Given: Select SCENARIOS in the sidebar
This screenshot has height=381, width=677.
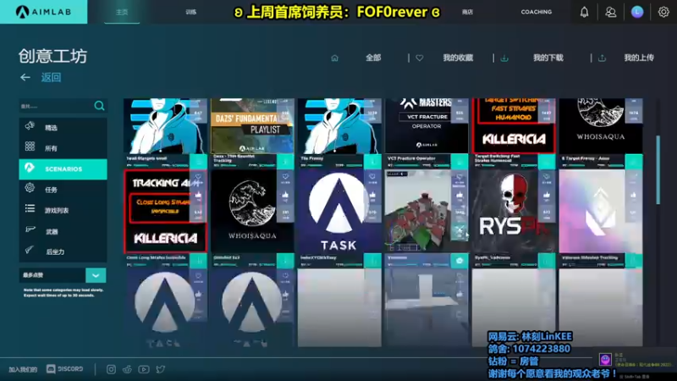Looking at the screenshot, I should pyautogui.click(x=63, y=168).
